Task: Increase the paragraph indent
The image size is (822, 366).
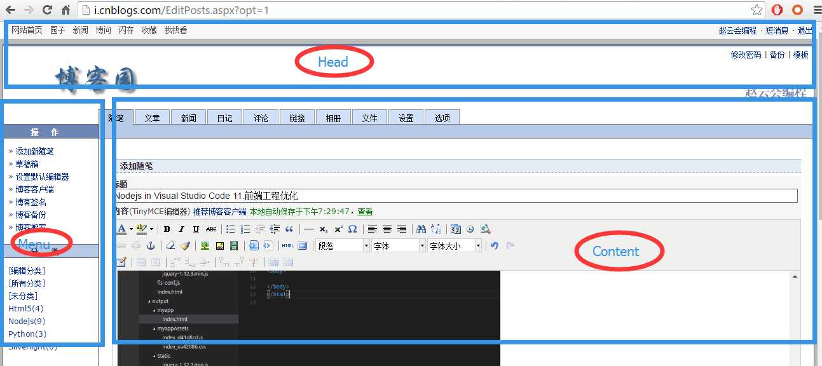Action: click(x=275, y=229)
